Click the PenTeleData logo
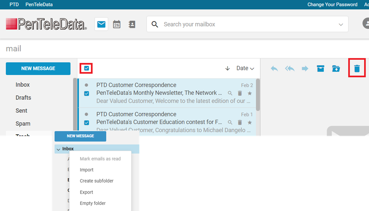369x211 pixels. point(46,24)
